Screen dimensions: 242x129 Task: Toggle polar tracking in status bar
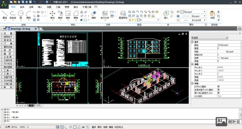click(70, 127)
